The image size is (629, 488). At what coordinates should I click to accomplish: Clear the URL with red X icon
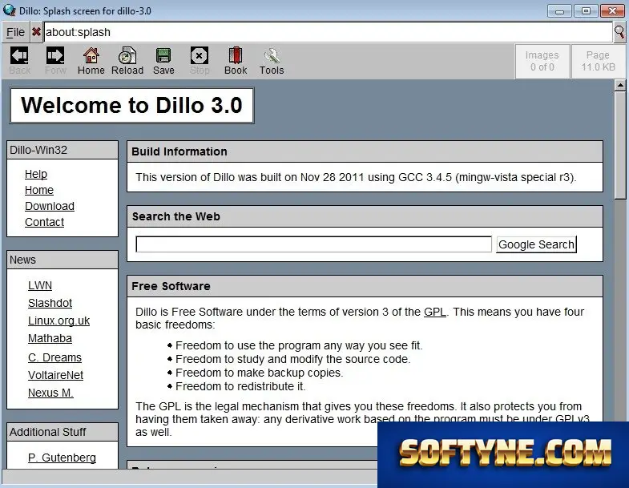pos(36,32)
